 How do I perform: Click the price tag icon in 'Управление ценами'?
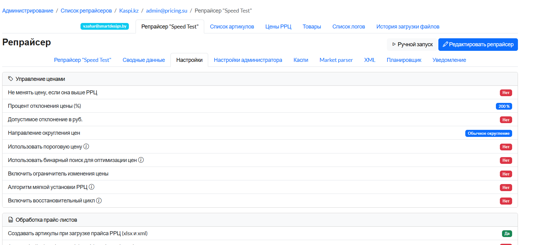[10, 79]
